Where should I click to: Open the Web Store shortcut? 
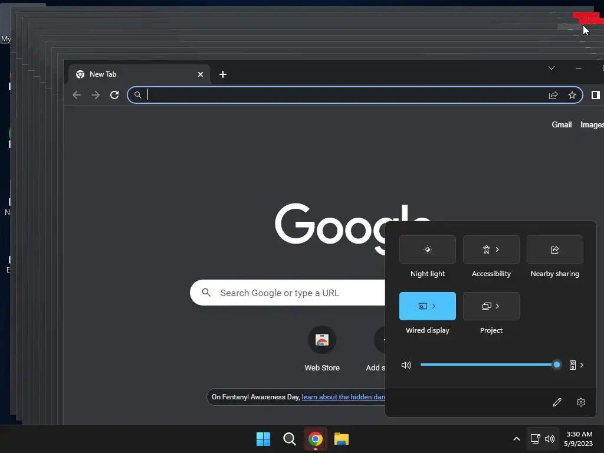(322, 349)
